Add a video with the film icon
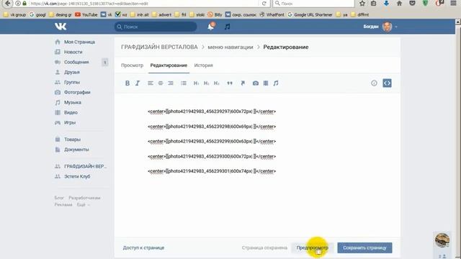 tap(266, 83)
